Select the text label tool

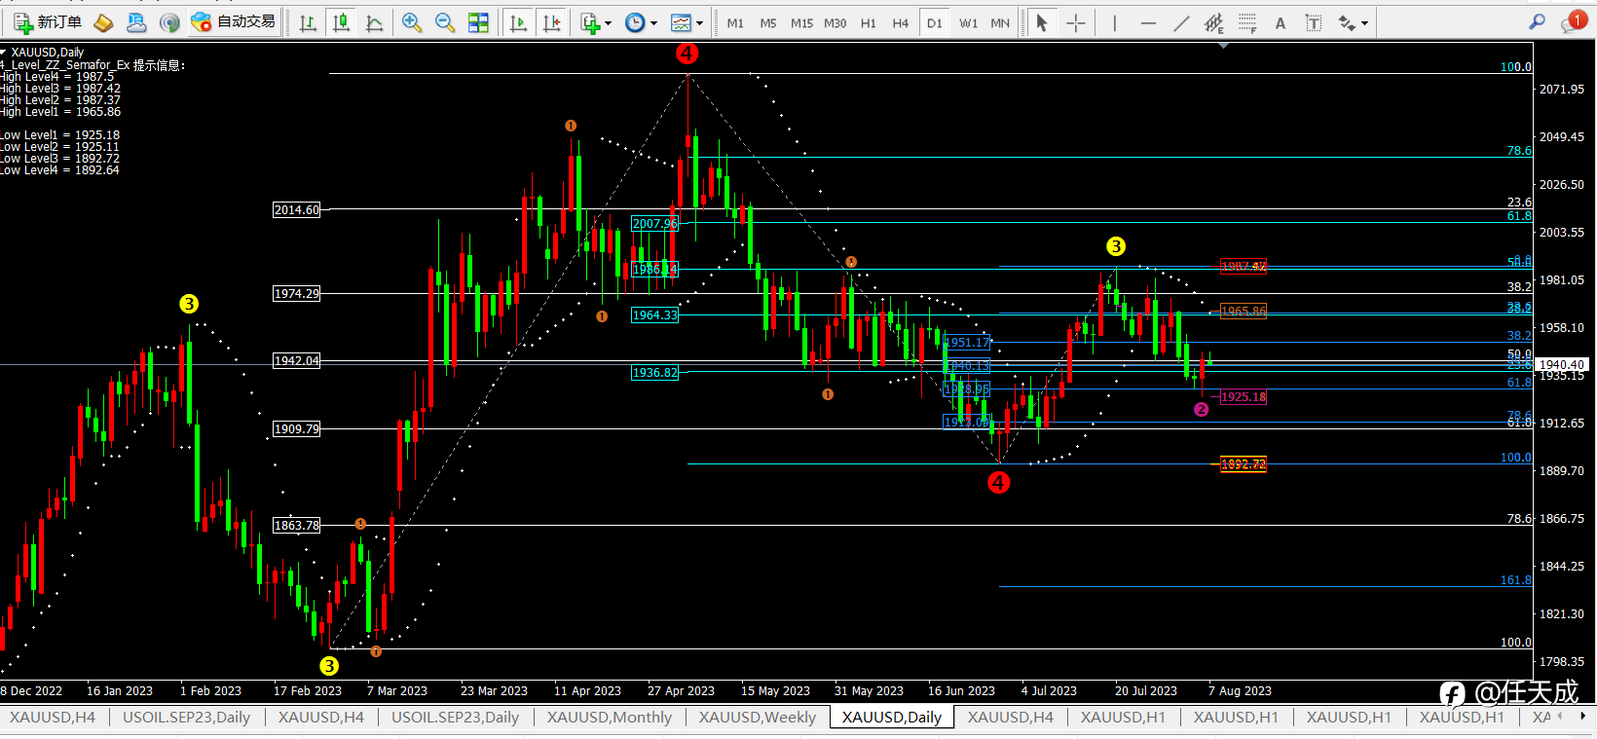click(1314, 22)
